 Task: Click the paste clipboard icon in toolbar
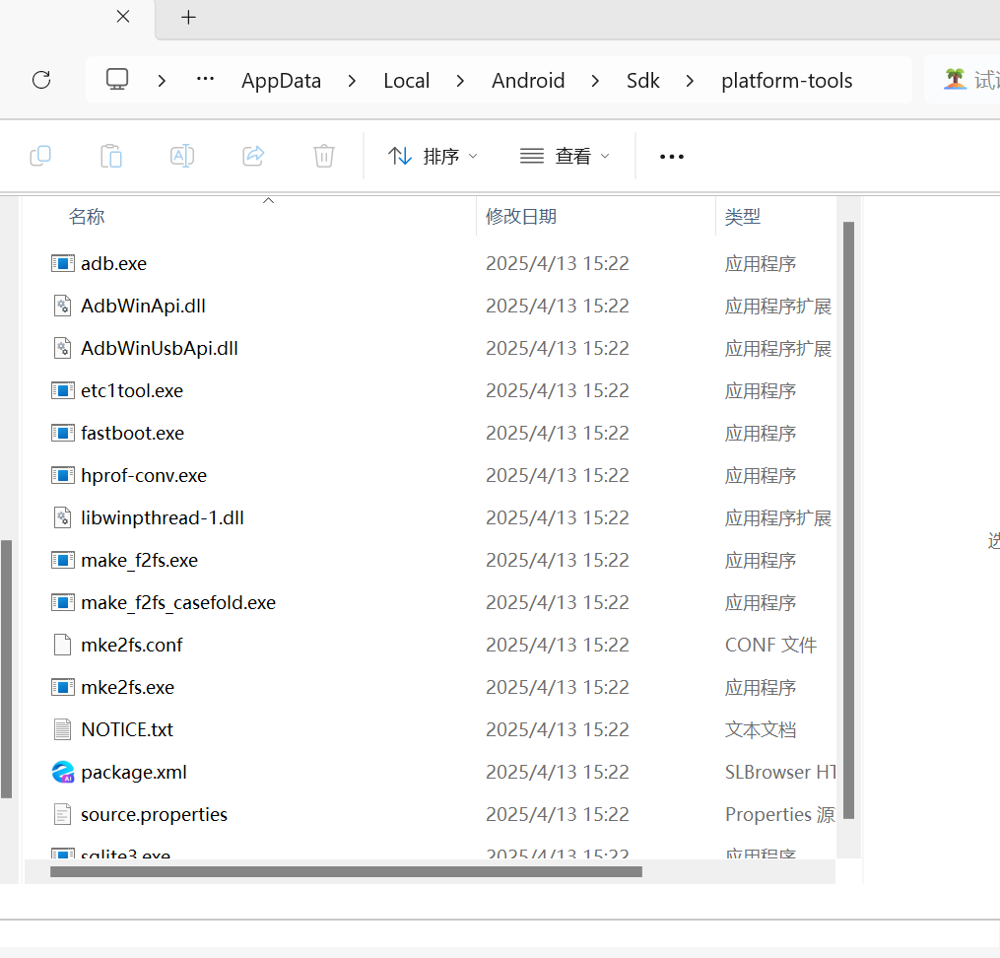pos(111,157)
